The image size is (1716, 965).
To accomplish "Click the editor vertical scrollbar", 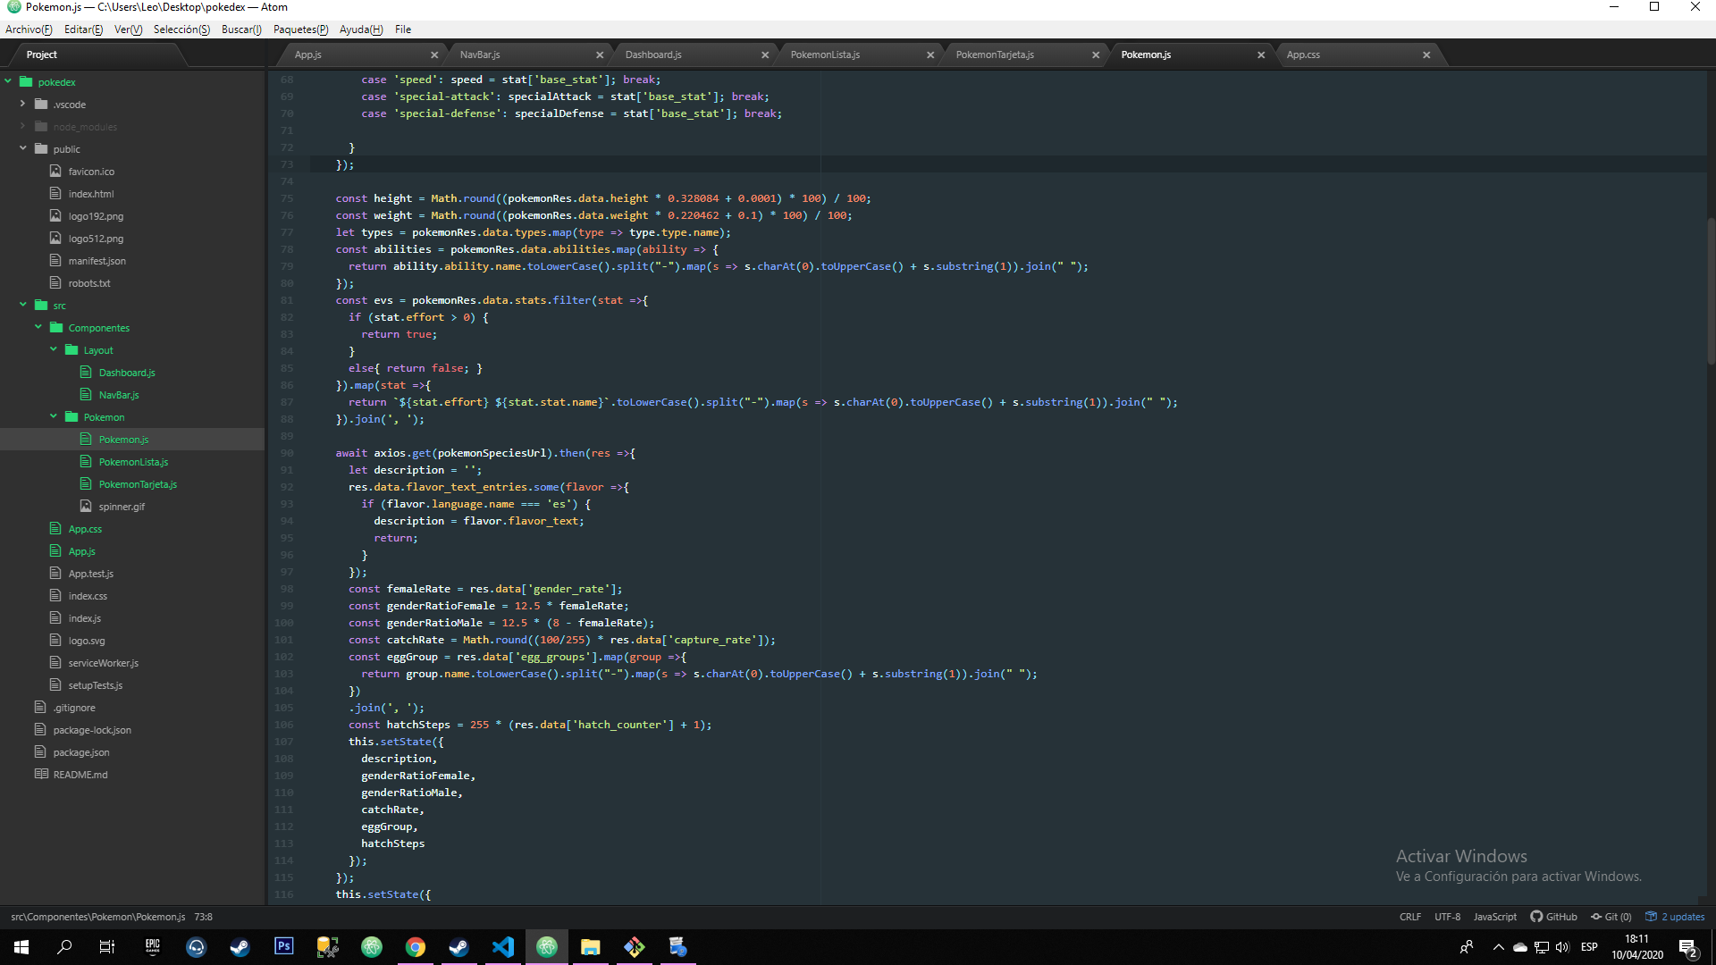I will pos(1711,290).
